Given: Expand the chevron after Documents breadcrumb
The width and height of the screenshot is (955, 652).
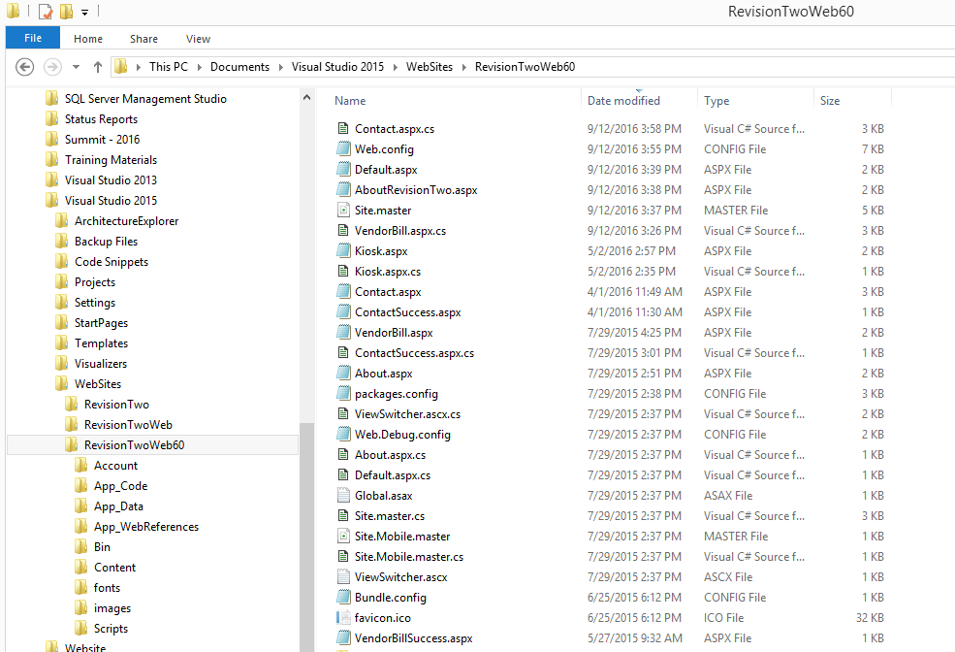Looking at the screenshot, I should pos(281,67).
